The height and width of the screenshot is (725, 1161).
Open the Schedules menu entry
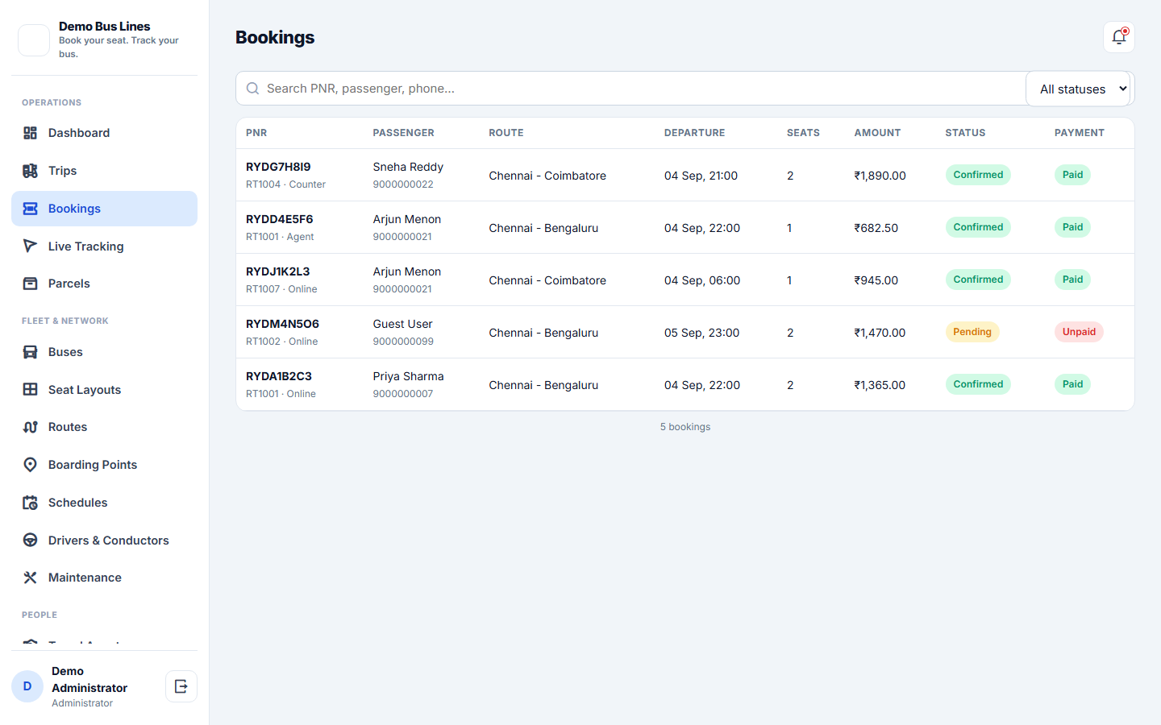click(104, 503)
